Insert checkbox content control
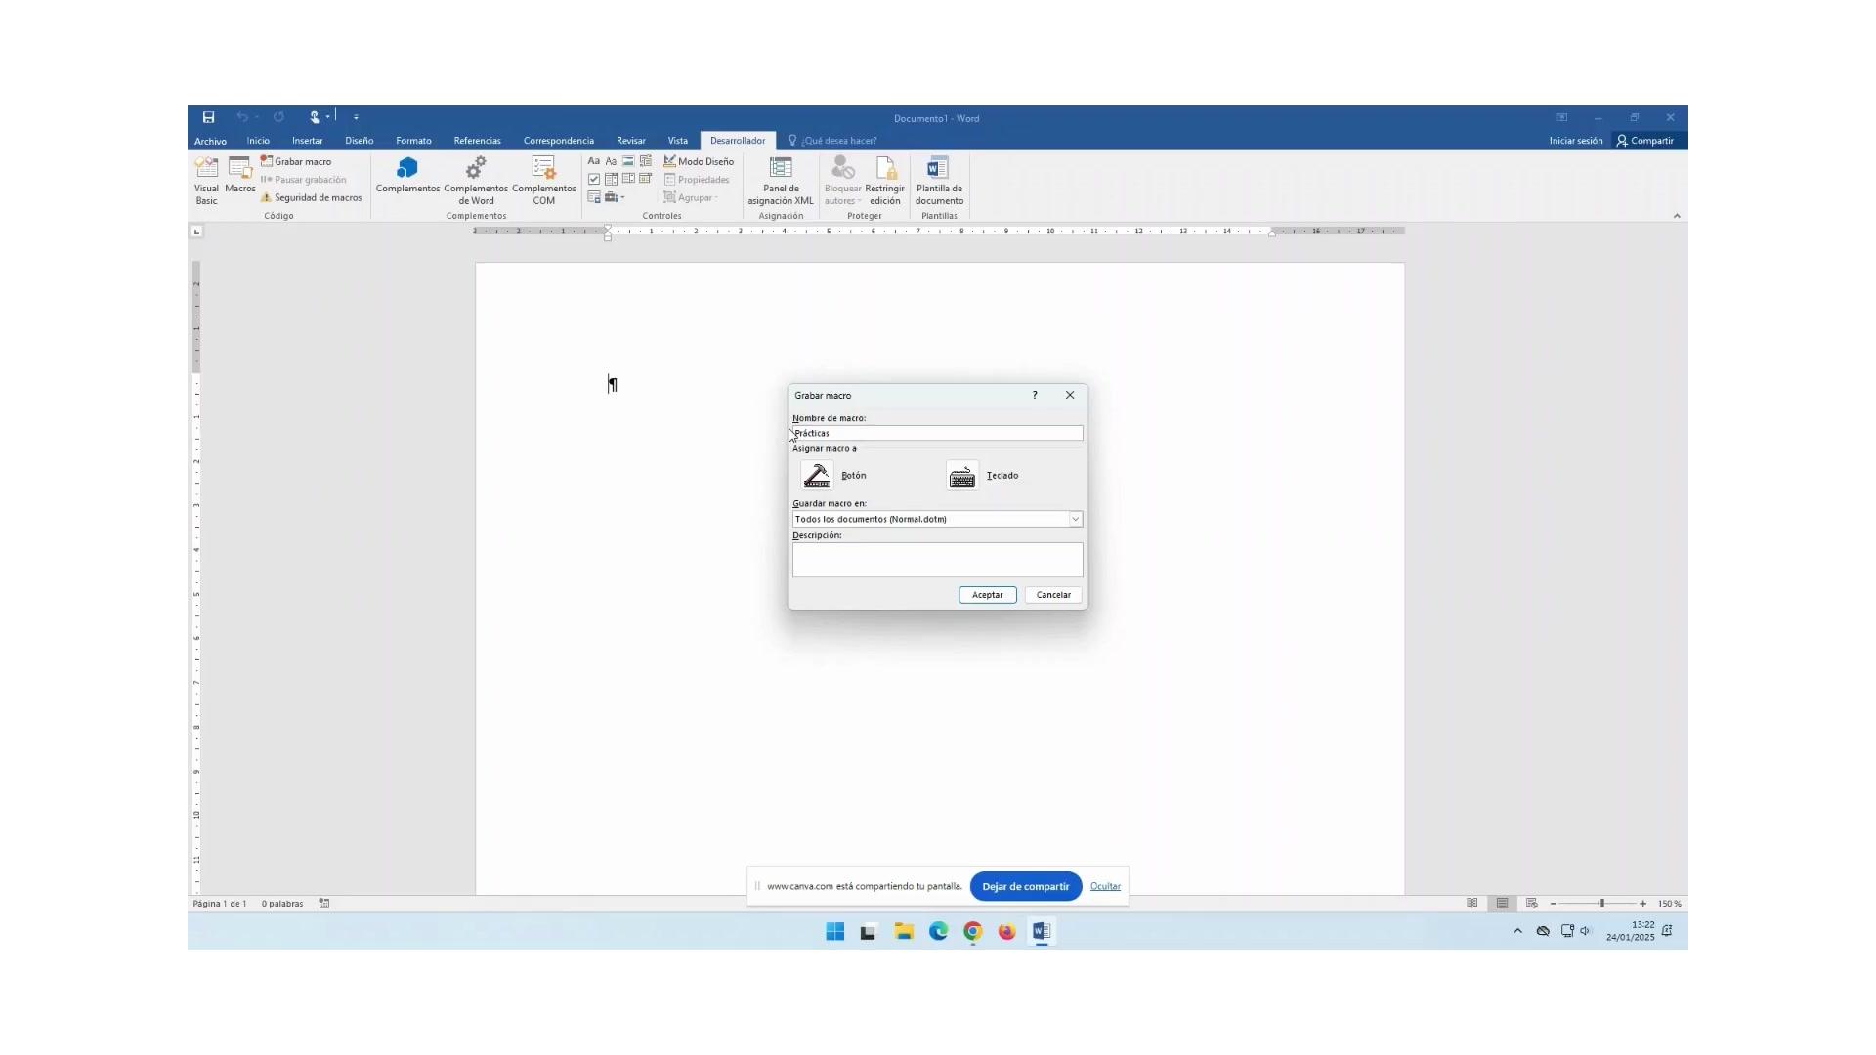The image size is (1876, 1055). click(x=594, y=180)
